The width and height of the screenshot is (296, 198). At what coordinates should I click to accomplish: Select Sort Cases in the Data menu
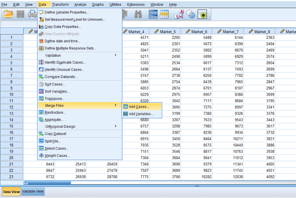tap(55, 84)
